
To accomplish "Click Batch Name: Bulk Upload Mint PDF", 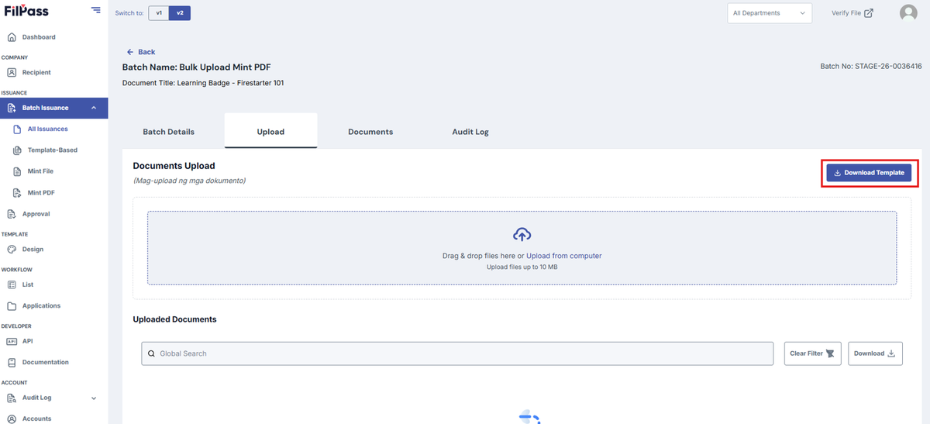I will (196, 67).
